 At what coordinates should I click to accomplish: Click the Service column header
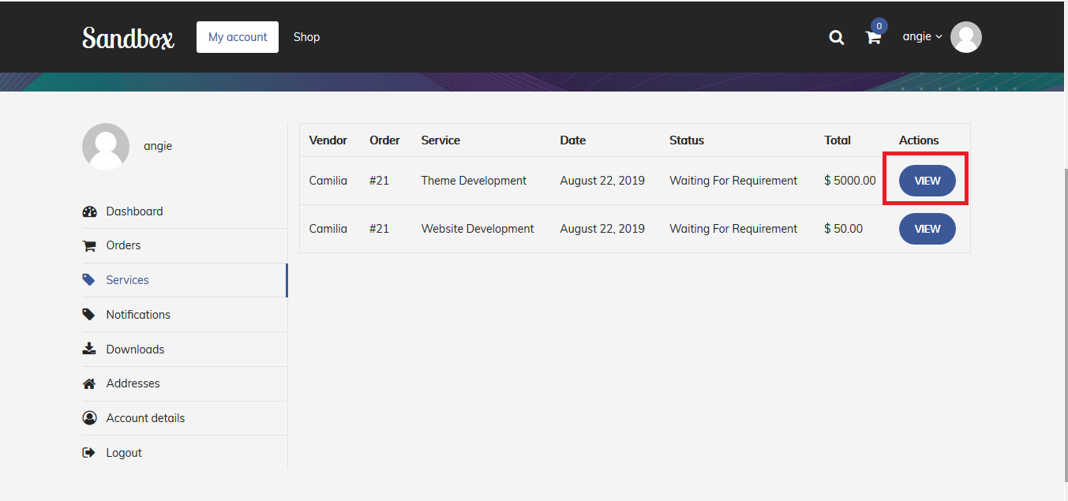(x=440, y=140)
